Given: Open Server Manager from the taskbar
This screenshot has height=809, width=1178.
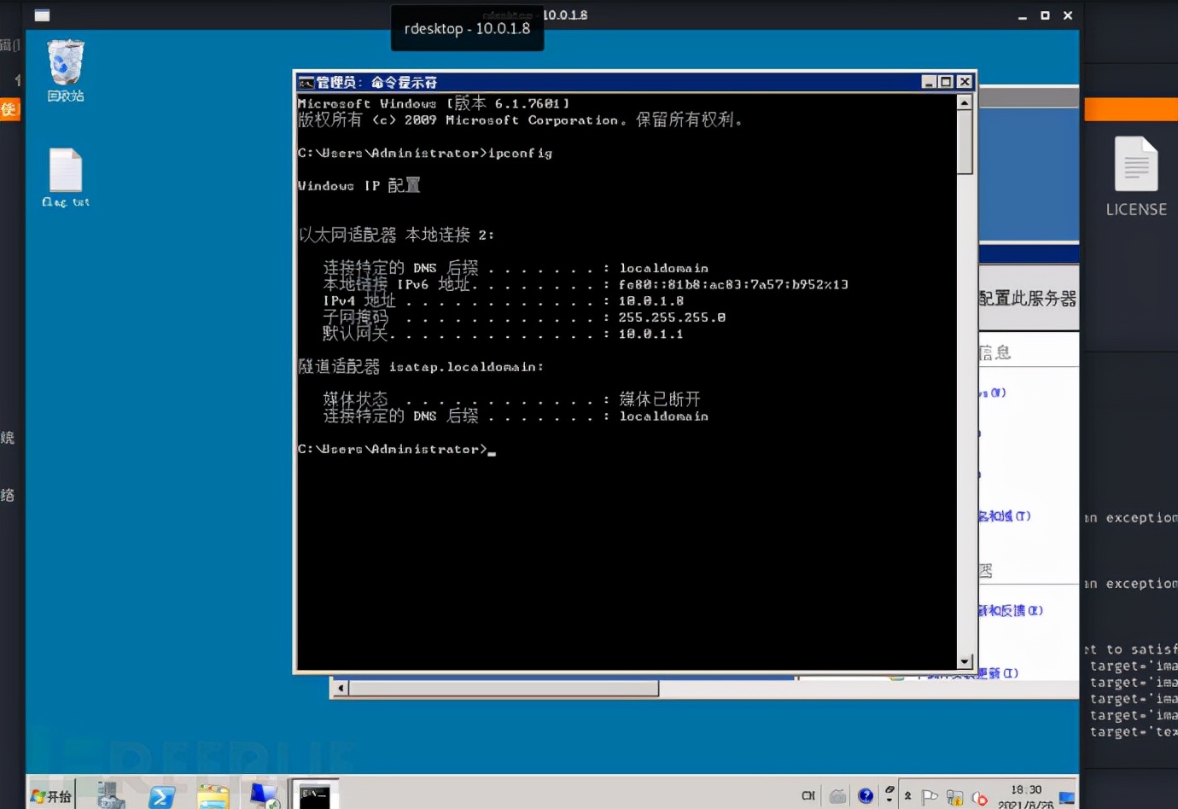Looking at the screenshot, I should [109, 796].
